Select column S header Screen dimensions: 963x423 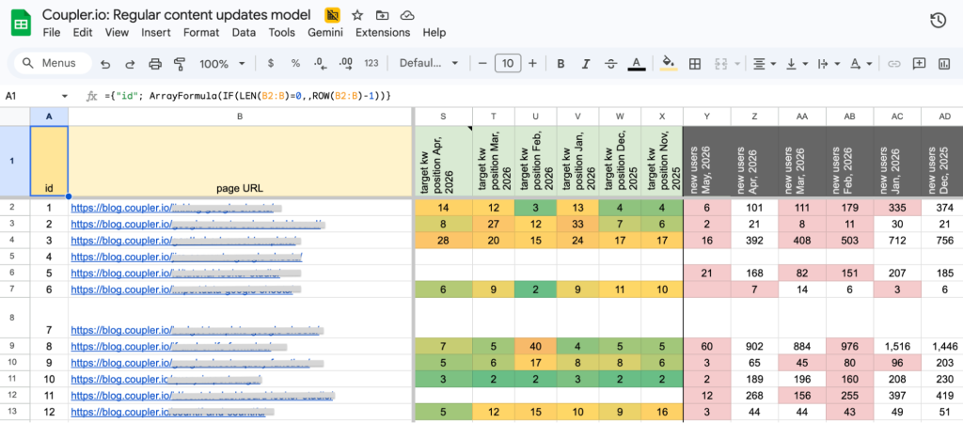click(x=444, y=116)
